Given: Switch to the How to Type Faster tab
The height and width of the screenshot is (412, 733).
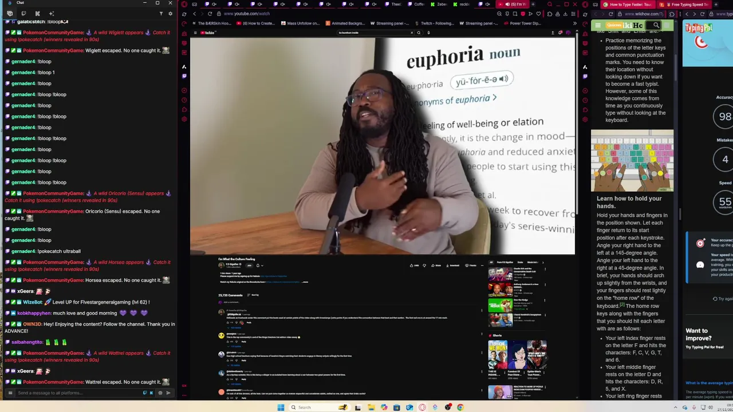Looking at the screenshot, I should point(629,5).
